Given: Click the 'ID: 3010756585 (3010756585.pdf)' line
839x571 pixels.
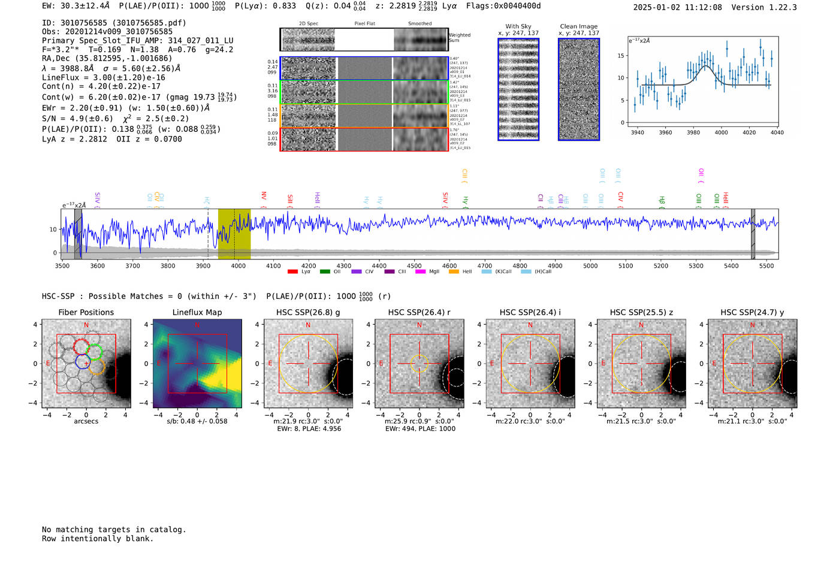Looking at the screenshot, I should point(114,23).
